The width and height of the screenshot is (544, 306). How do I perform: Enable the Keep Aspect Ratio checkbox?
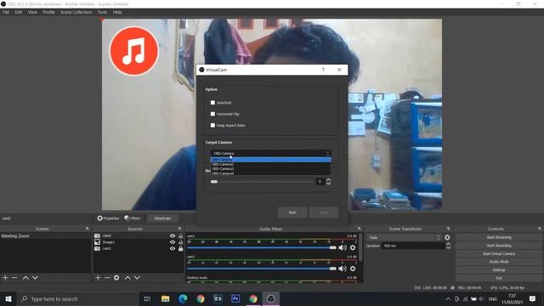(212, 125)
